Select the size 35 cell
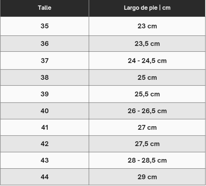This screenshot has width=206, height=186. [45, 26]
